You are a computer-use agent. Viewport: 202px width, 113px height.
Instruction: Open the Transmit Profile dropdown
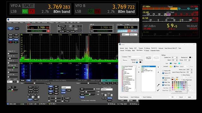[107, 89]
